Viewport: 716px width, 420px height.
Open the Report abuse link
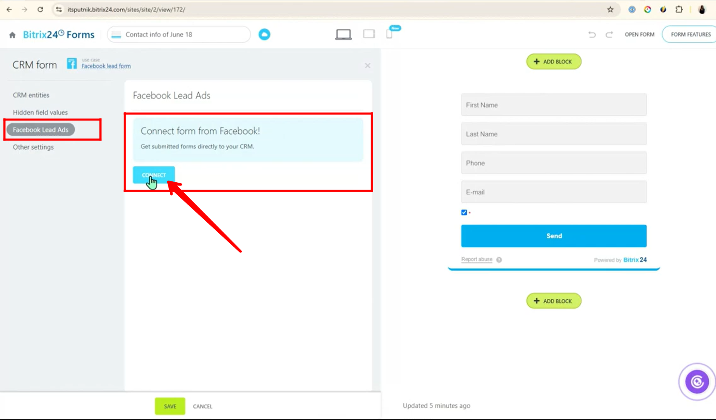(x=477, y=259)
